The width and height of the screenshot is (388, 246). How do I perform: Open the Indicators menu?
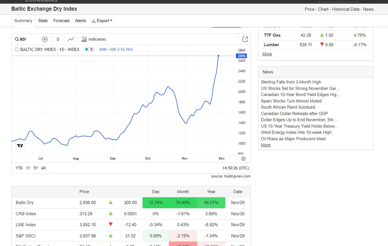(94, 39)
